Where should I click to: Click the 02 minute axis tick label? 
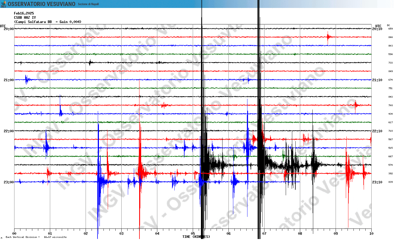point(86,234)
